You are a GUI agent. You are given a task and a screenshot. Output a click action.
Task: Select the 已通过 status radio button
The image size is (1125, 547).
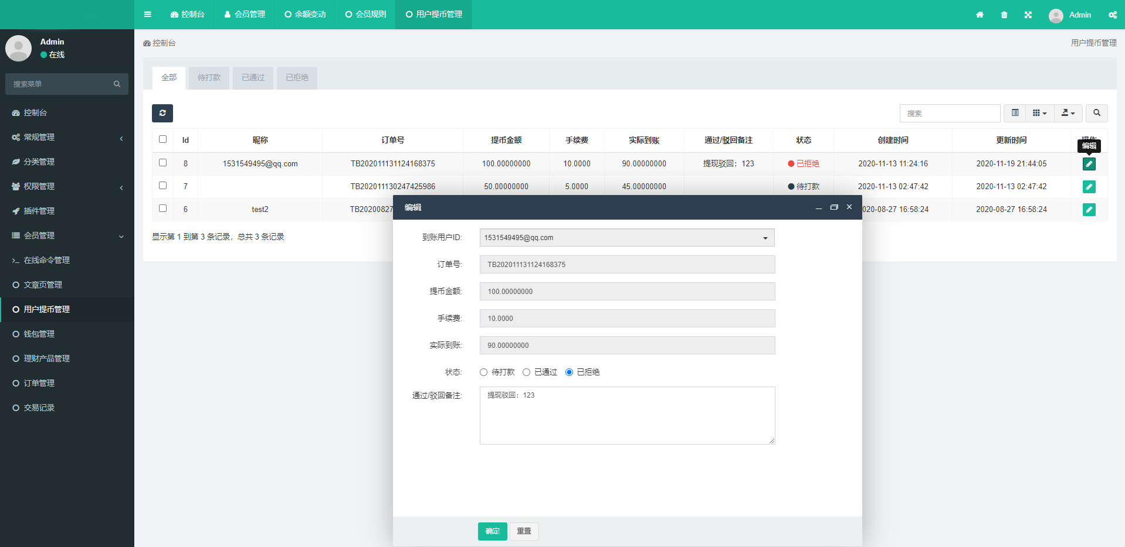coord(527,372)
